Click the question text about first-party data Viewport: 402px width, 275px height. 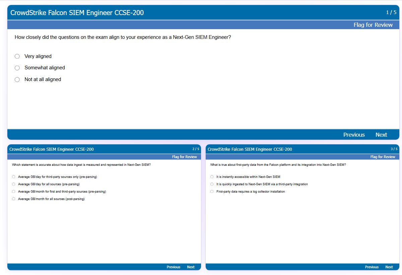(x=278, y=165)
